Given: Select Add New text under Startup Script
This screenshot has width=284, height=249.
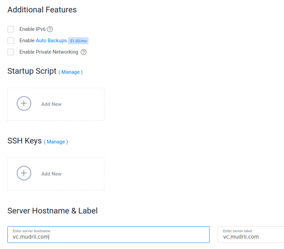Looking at the screenshot, I should pos(51,104).
